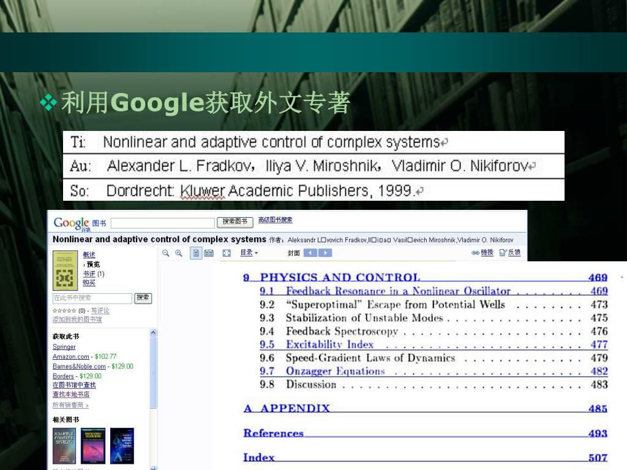The width and height of the screenshot is (627, 470).
Task: Open the Amazon.com seller link
Action: coord(71,357)
